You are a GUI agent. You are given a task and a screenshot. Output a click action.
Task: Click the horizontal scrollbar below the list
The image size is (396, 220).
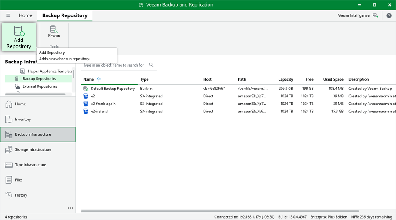[x=220, y=211]
